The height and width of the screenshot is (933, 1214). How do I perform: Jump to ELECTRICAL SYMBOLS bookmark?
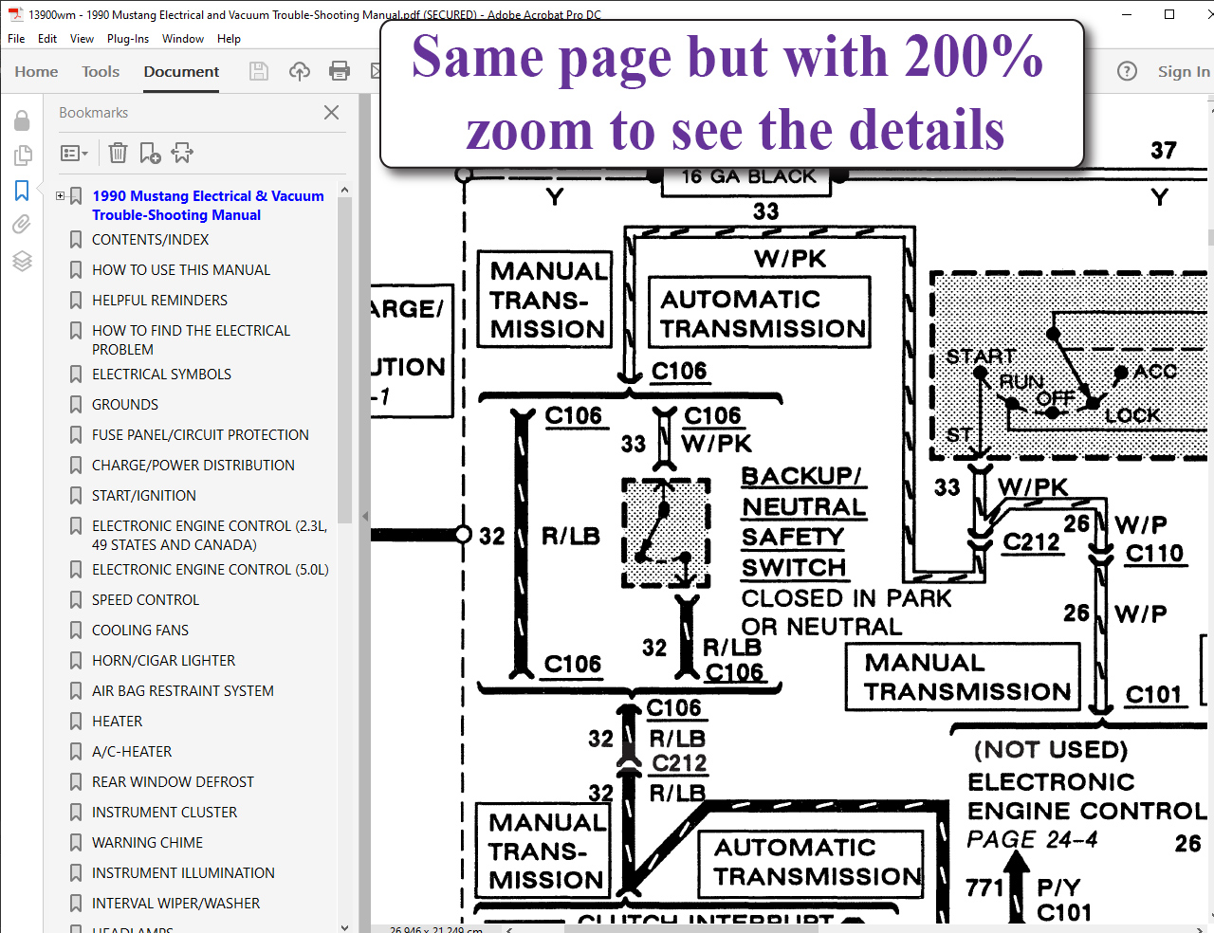coord(161,375)
